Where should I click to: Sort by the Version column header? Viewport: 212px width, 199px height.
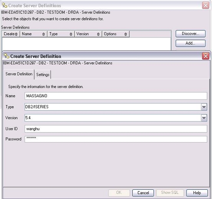tap(89, 34)
